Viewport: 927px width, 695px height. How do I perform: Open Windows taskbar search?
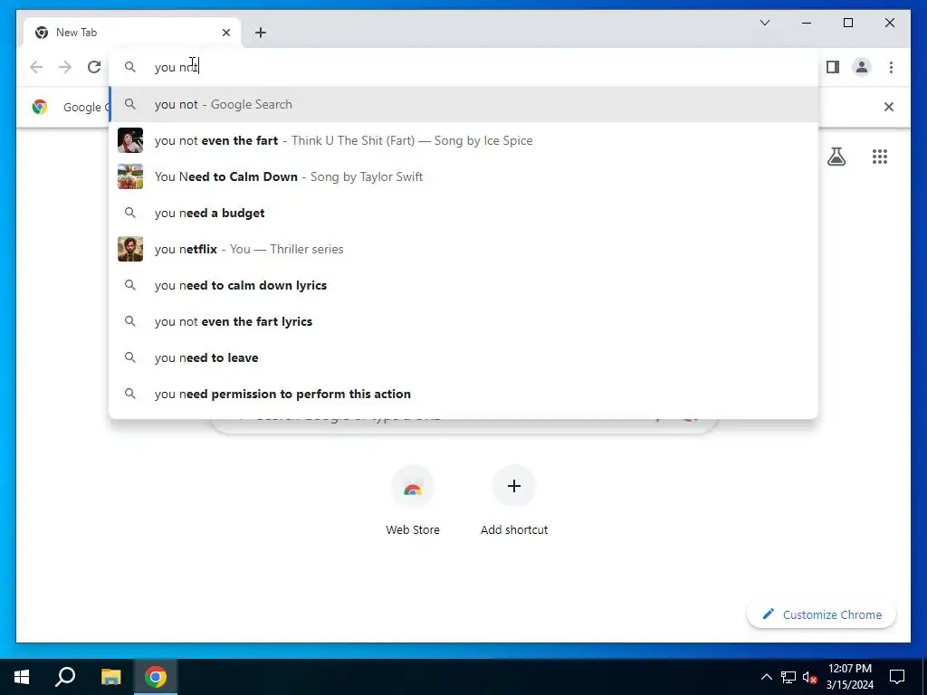click(65, 677)
